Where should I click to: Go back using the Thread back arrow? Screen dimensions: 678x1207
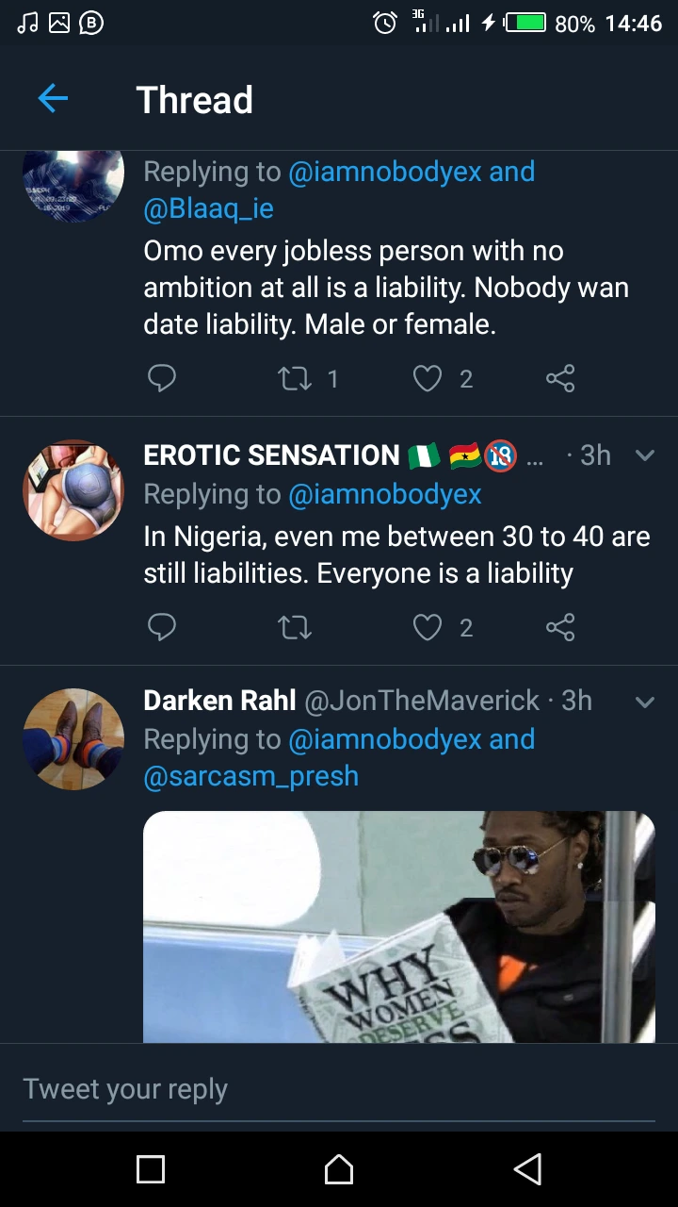tap(53, 98)
